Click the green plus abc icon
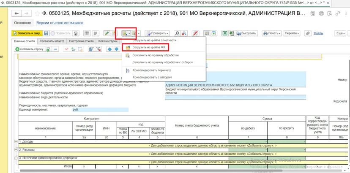The image size is (350, 173). (x=73, y=49)
